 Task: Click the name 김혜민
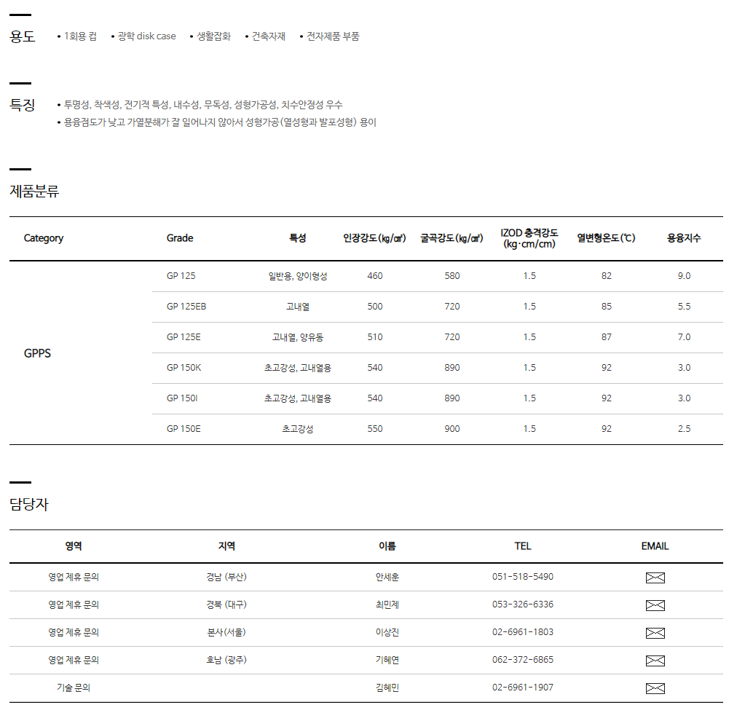[387, 688]
